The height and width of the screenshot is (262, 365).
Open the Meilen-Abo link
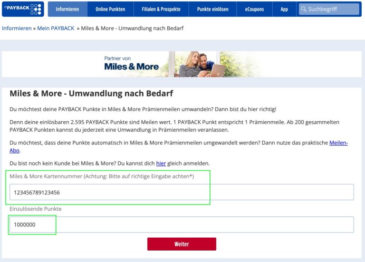coord(338,143)
